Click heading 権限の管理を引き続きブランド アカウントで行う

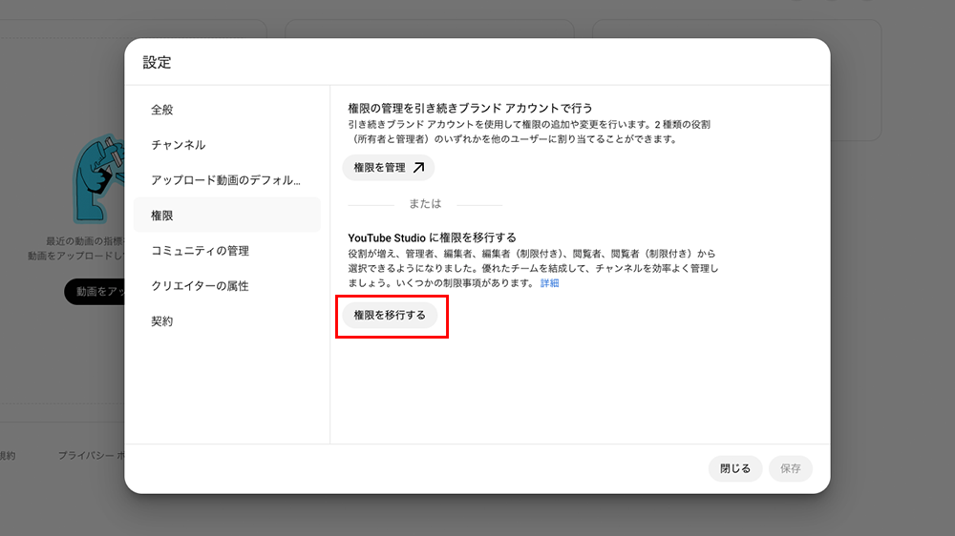[x=470, y=109]
